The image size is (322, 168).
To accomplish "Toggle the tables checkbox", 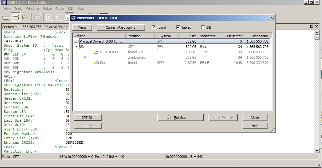I will tap(178, 27).
